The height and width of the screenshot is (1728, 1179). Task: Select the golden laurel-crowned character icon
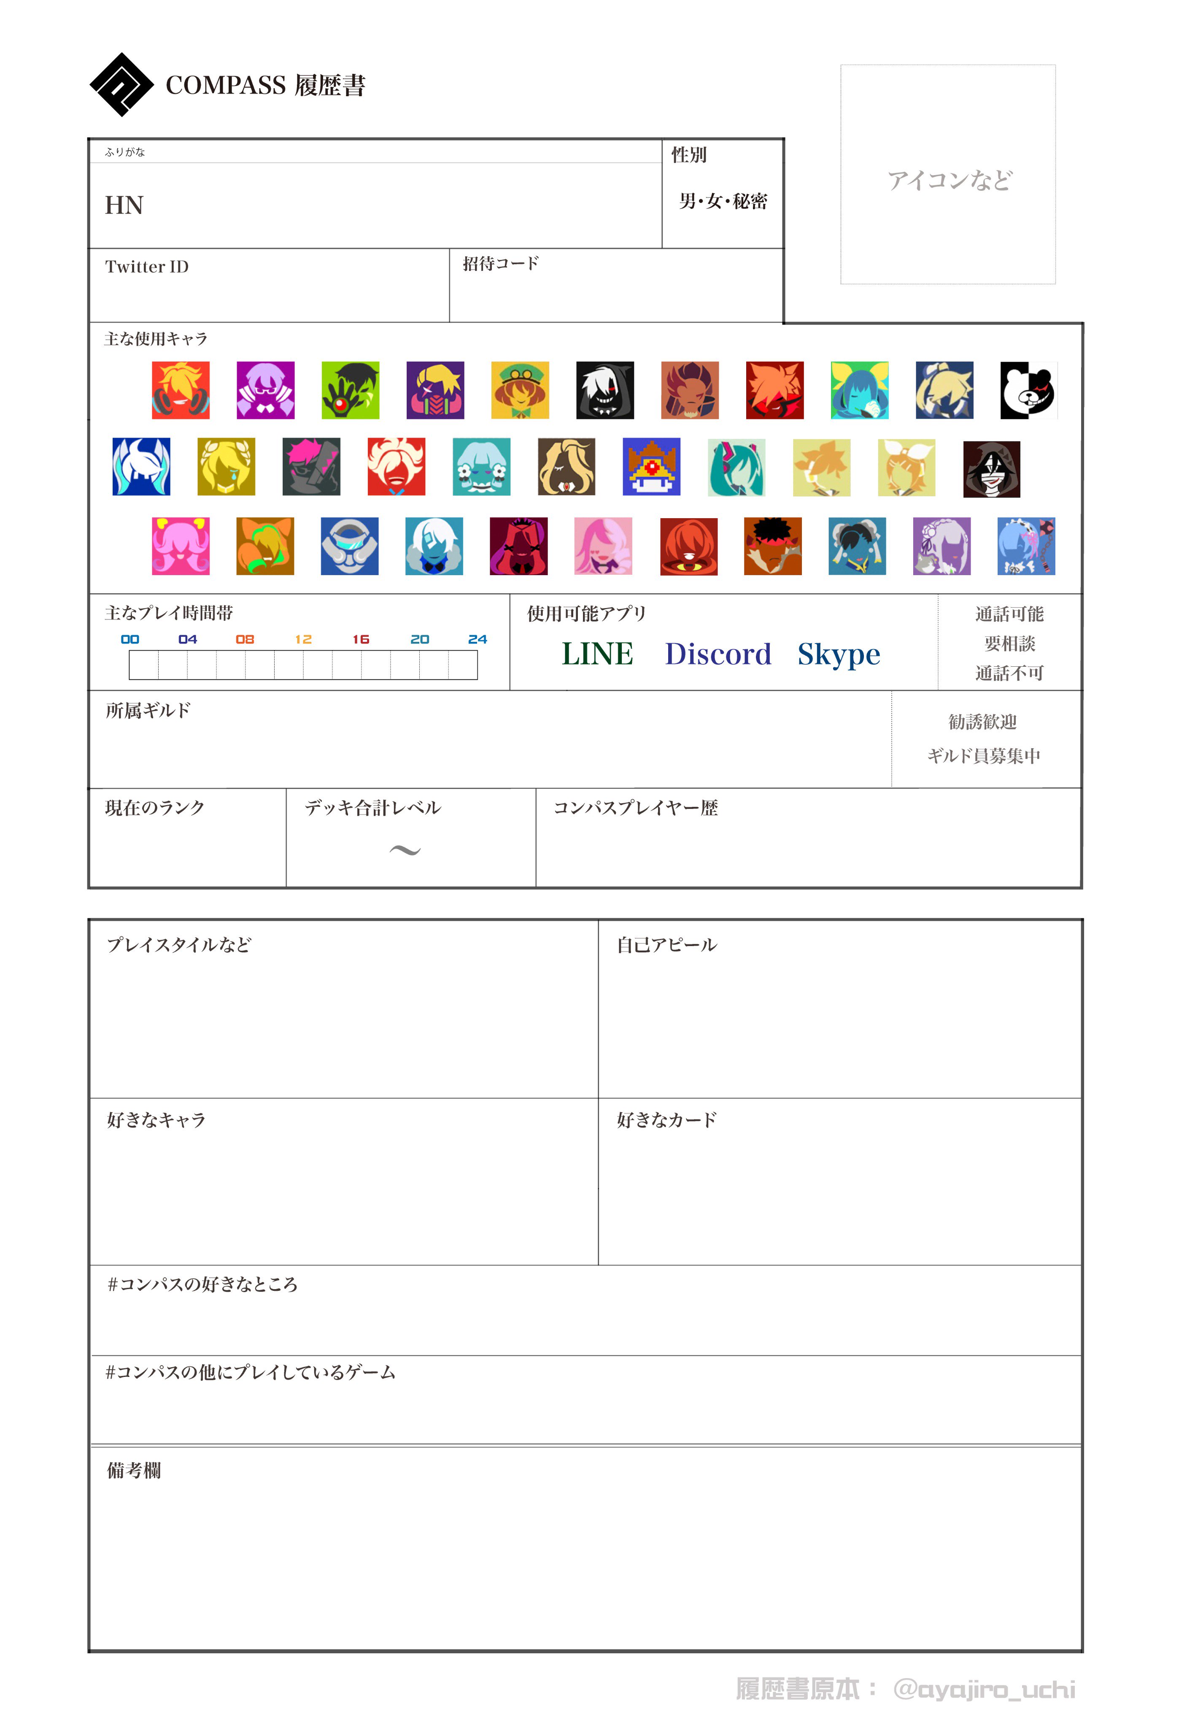(227, 466)
